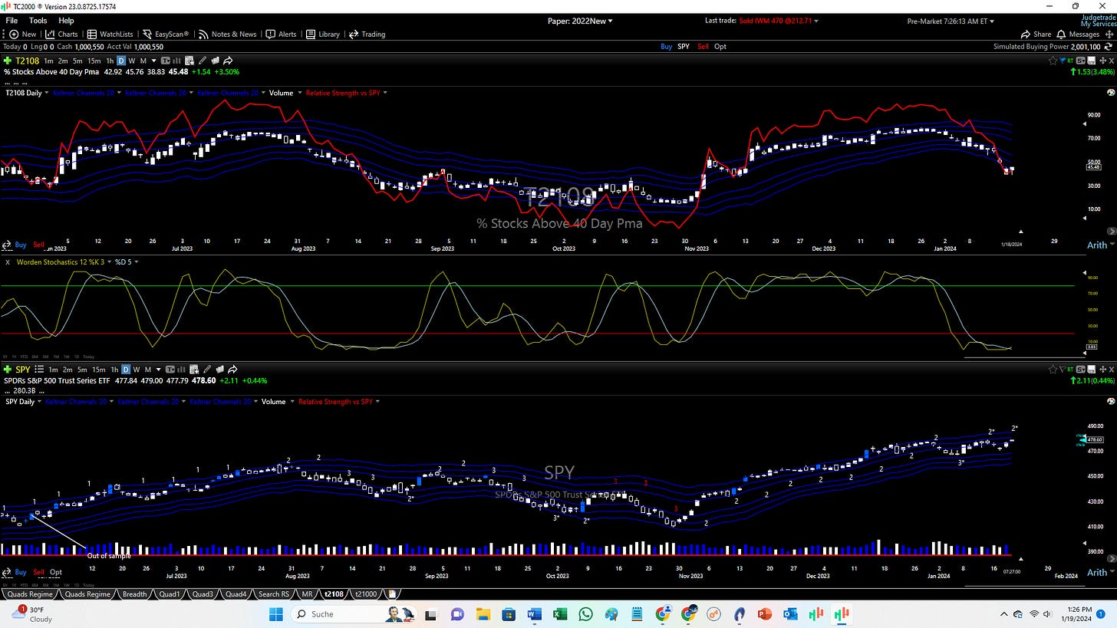Image resolution: width=1117 pixels, height=628 pixels.
Task: Click the New toolbar button
Action: [23, 34]
